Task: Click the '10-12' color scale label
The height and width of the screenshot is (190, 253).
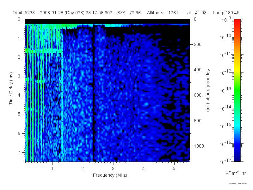Action: tap(225, 73)
